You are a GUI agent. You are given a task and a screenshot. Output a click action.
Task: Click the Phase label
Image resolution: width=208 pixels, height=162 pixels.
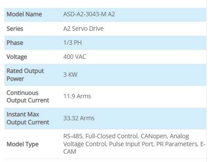[x=15, y=43]
